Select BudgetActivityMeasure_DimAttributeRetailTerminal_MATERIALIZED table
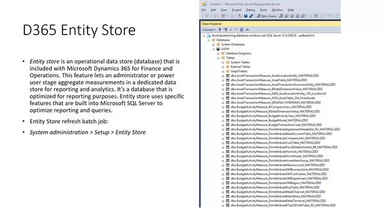 point(278,200)
